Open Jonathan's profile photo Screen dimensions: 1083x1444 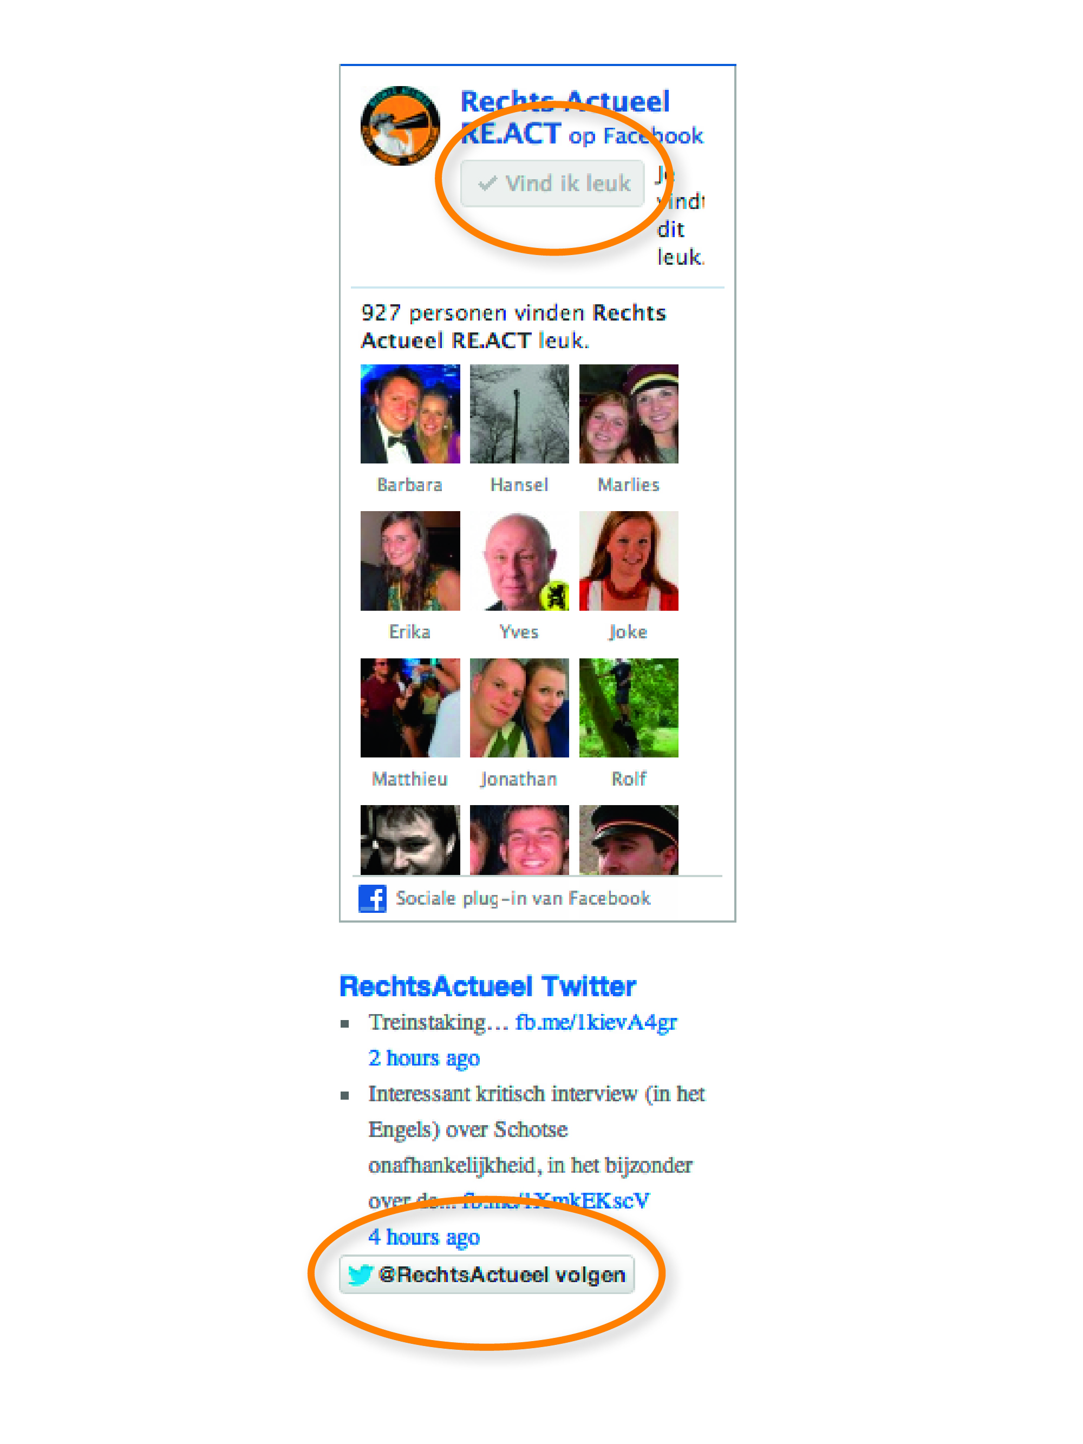coord(519,708)
